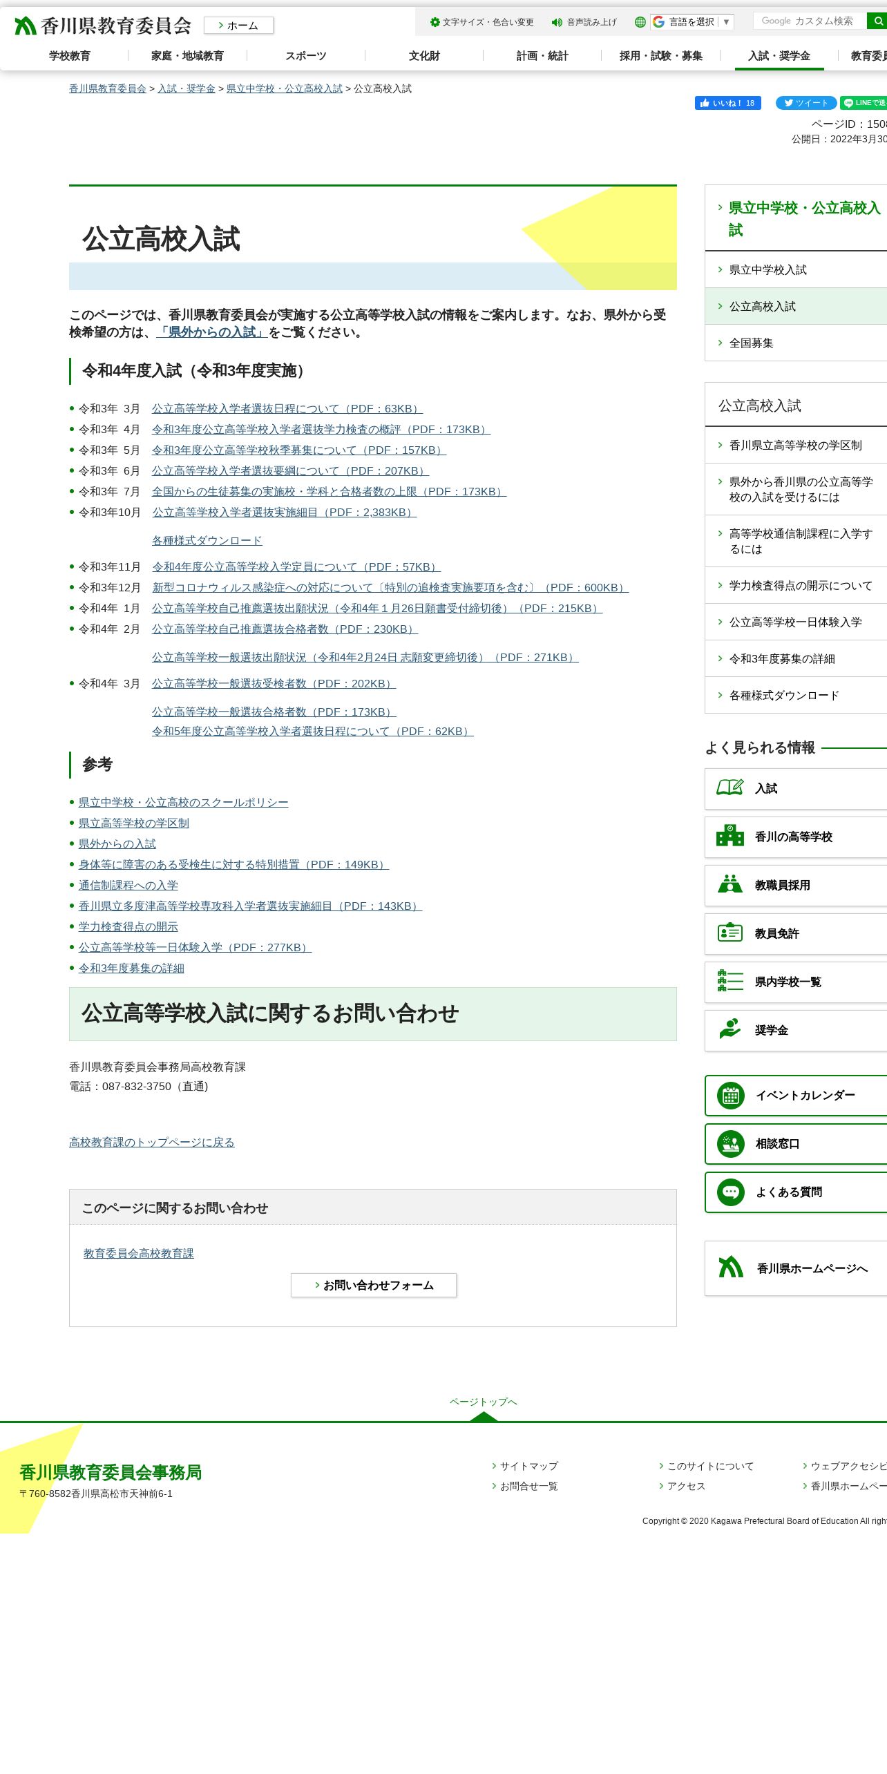Click the gear icon for text size settings
Screen dimensions: 887x1774
click(435, 22)
